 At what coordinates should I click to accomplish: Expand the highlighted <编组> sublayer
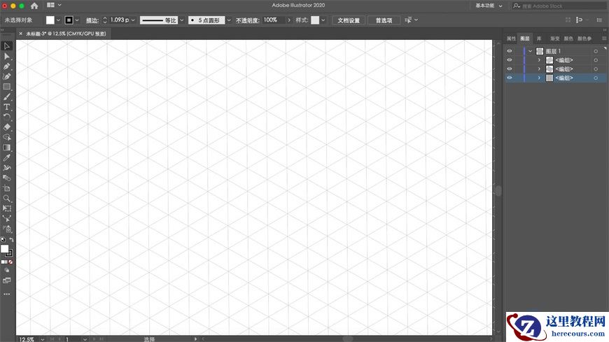[539, 78]
